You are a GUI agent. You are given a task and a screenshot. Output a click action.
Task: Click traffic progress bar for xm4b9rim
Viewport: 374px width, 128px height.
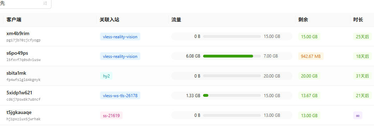coord(232,36)
